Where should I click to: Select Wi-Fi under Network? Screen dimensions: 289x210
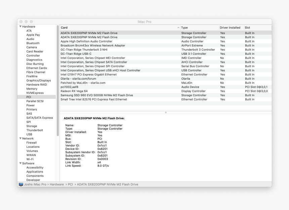click(30, 159)
